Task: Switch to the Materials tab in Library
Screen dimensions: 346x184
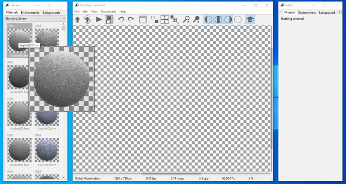Action: (x=12, y=12)
